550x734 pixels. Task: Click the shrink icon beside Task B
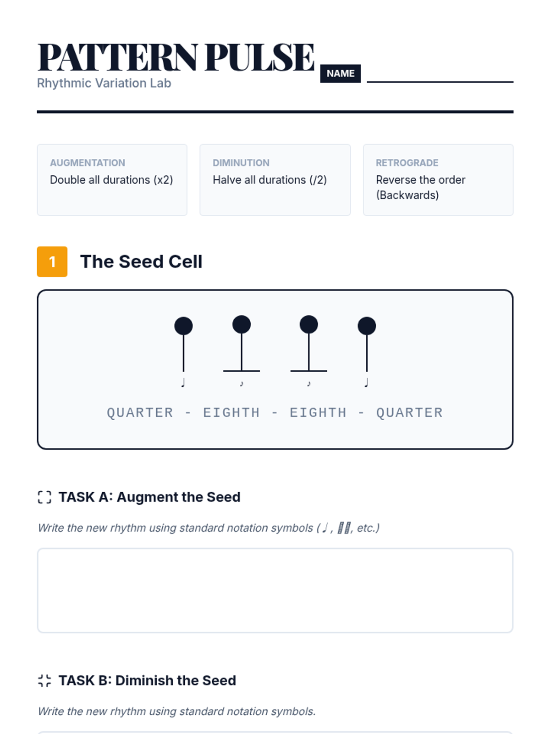coord(44,680)
